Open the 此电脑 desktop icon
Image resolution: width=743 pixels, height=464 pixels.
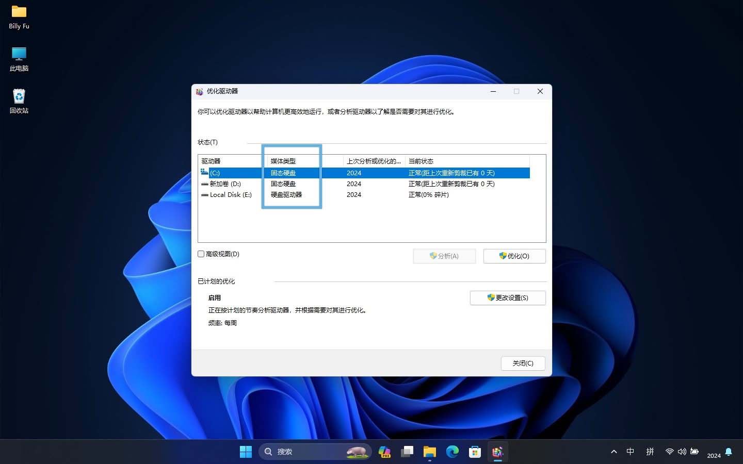[19, 59]
